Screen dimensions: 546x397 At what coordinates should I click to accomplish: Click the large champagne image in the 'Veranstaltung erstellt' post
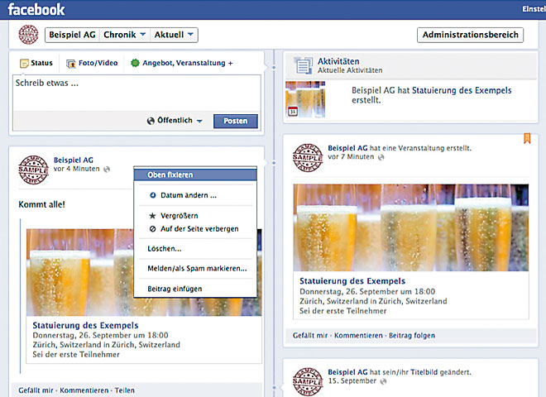coord(411,227)
